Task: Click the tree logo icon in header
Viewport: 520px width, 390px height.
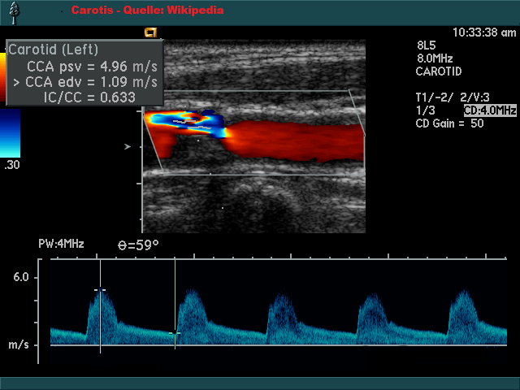Action: (x=14, y=13)
